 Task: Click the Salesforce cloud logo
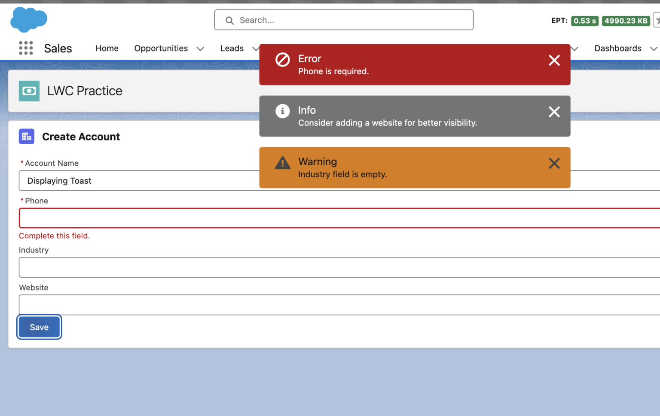[x=28, y=19]
